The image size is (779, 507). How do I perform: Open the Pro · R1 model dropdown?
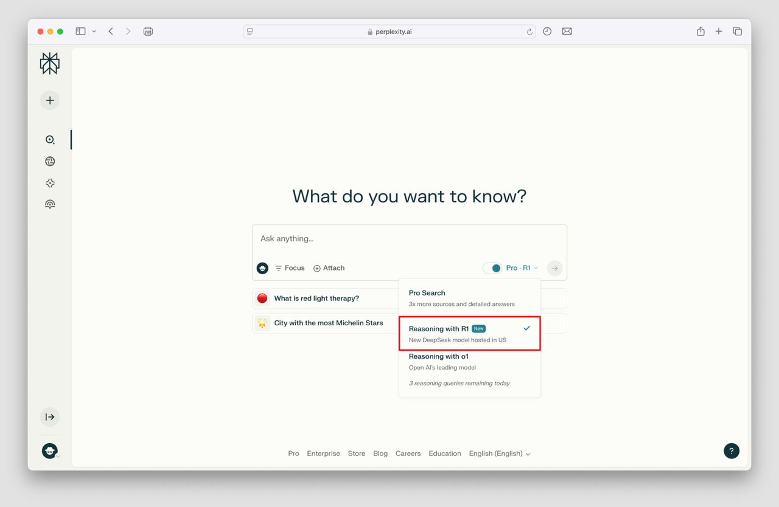click(x=522, y=268)
